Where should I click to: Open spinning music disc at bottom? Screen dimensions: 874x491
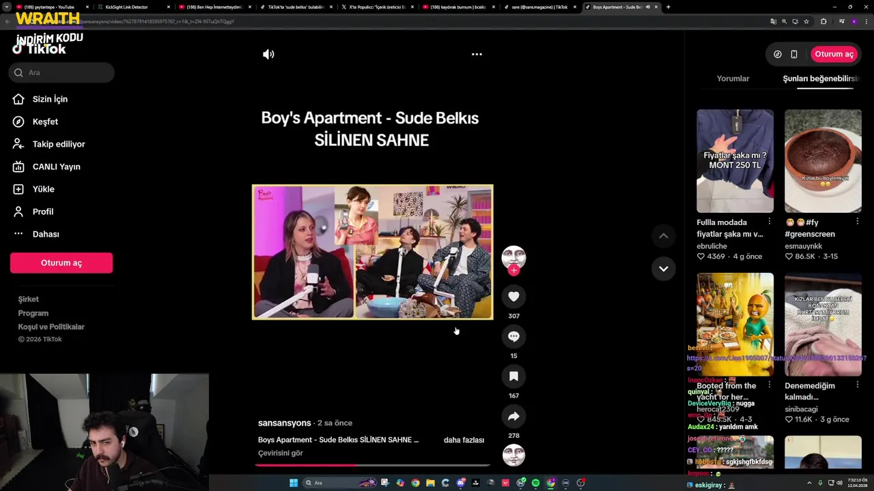[513, 454]
